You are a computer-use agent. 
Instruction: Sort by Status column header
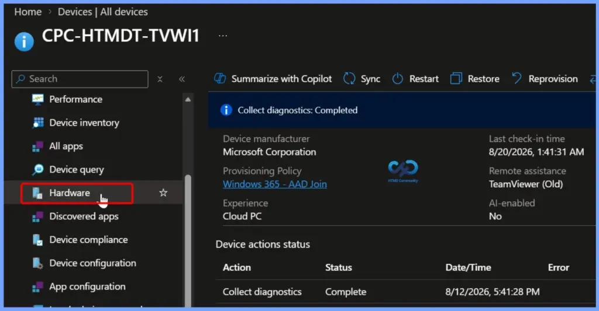coord(339,268)
